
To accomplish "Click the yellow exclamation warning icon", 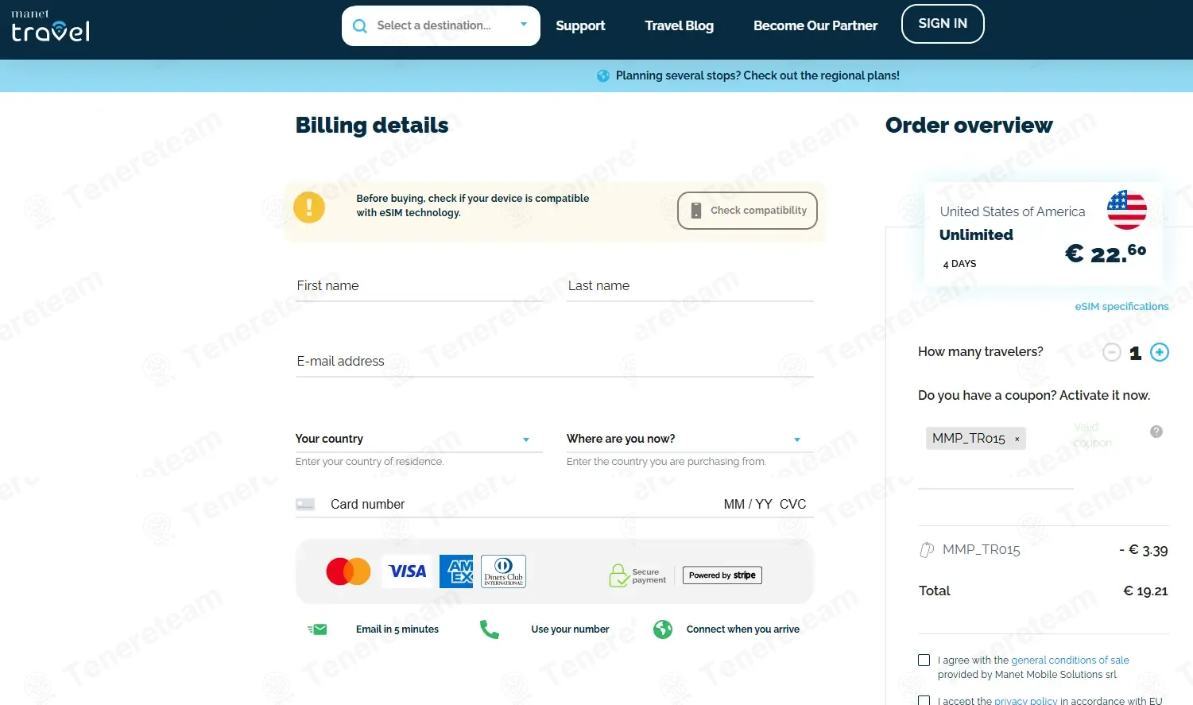I will click(309, 207).
